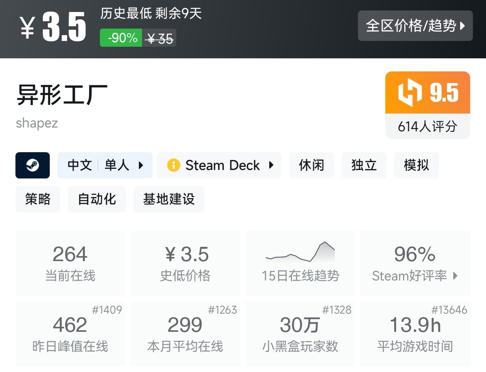Open 全区价格/趋势 price trends
486x372 pixels.
pyautogui.click(x=415, y=26)
